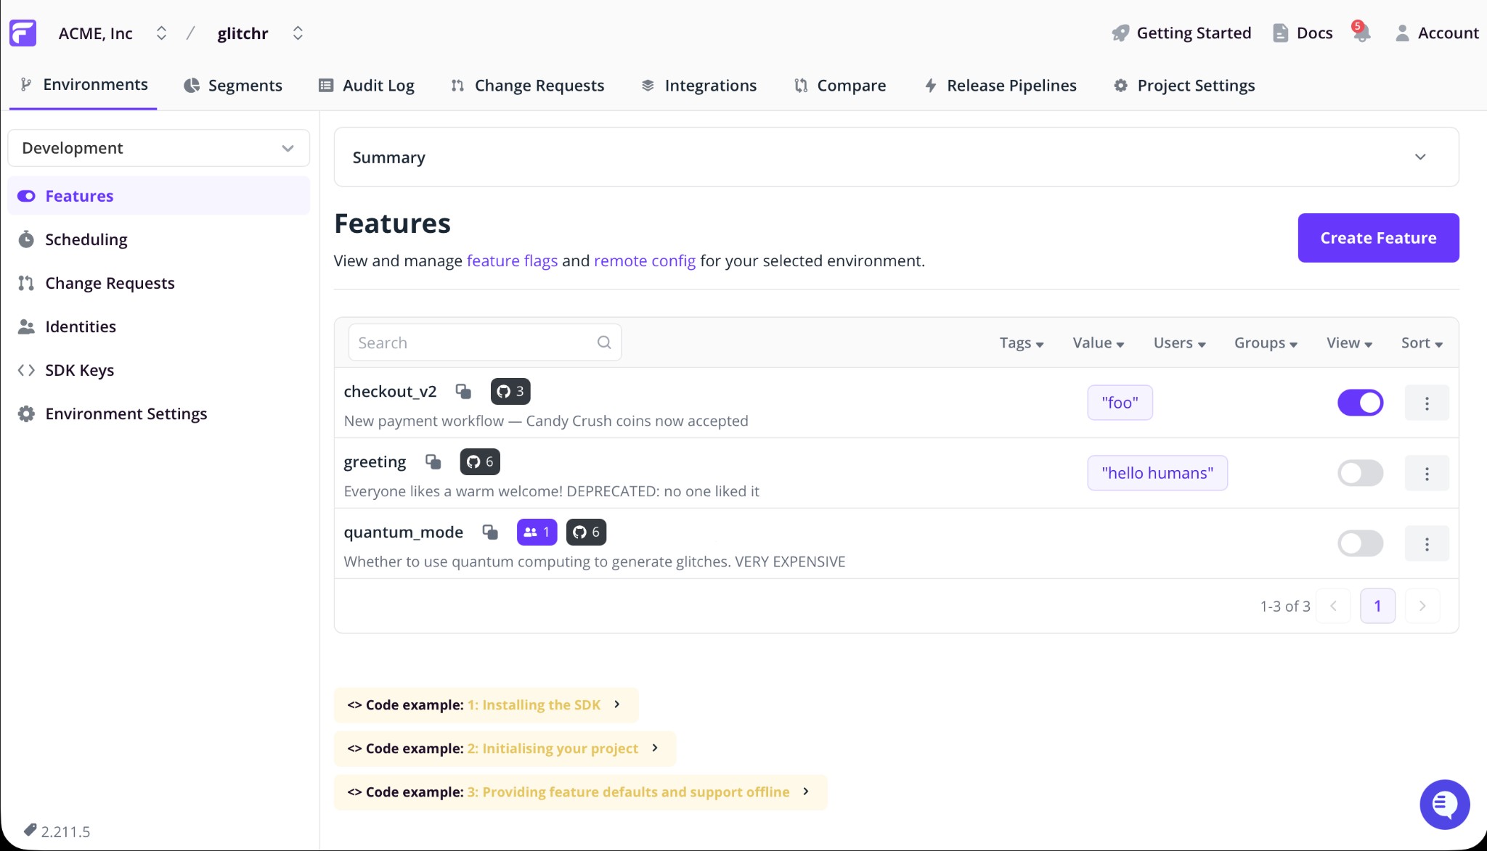The width and height of the screenshot is (1487, 851).
Task: Enable the greeting feature toggle
Action: 1360,473
